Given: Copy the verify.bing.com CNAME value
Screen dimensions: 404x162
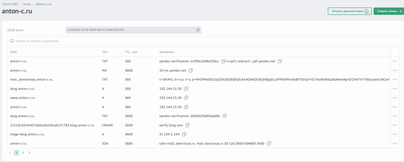Looking at the screenshot, I should point(187,125).
